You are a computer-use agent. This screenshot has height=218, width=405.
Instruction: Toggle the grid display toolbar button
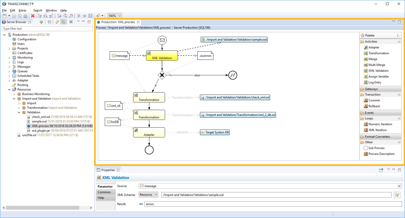pos(90,16)
